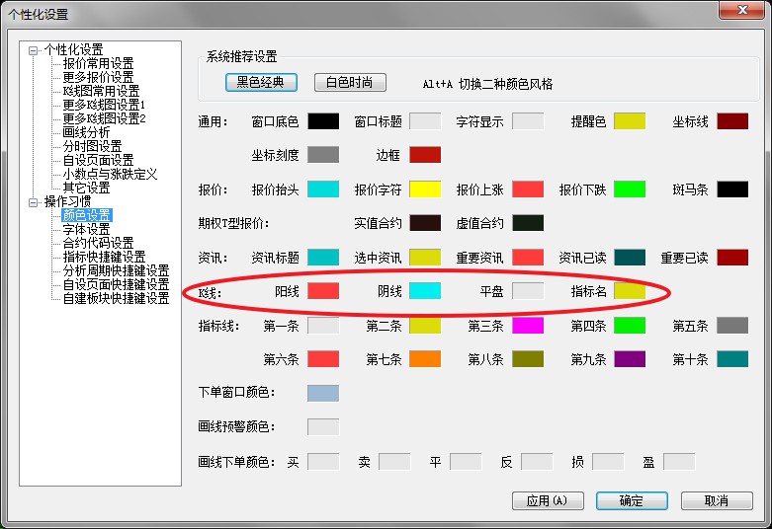Image resolution: width=772 pixels, height=529 pixels.
Task: Click the 下单窗口颜色 light blue swatch
Action: [323, 393]
